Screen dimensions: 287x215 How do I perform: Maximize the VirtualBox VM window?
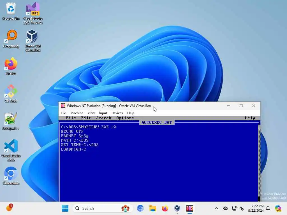pos(241,106)
